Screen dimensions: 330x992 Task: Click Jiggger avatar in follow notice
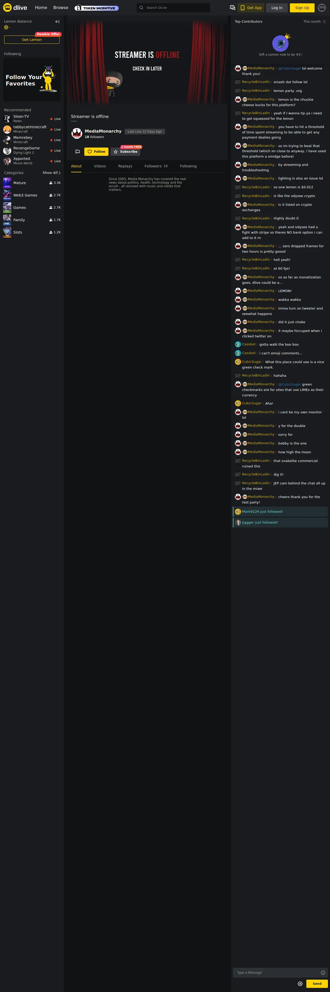coord(238,523)
